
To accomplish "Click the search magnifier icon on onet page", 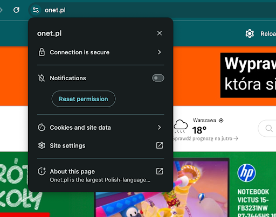I will click(269, 129).
